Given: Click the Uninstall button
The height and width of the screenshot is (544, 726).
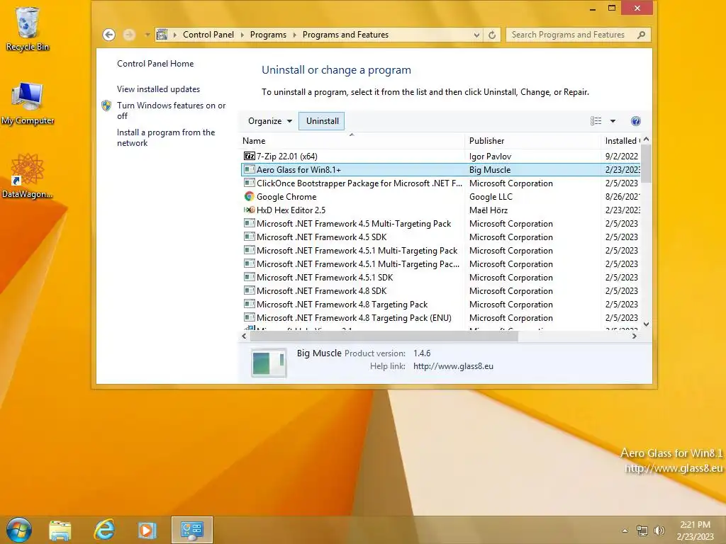Looking at the screenshot, I should pyautogui.click(x=323, y=121).
